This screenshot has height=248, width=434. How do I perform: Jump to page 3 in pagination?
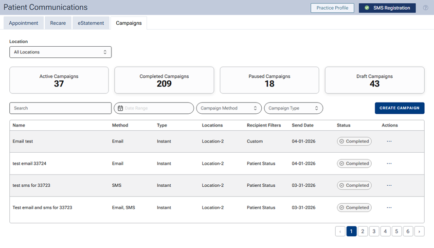(x=374, y=231)
